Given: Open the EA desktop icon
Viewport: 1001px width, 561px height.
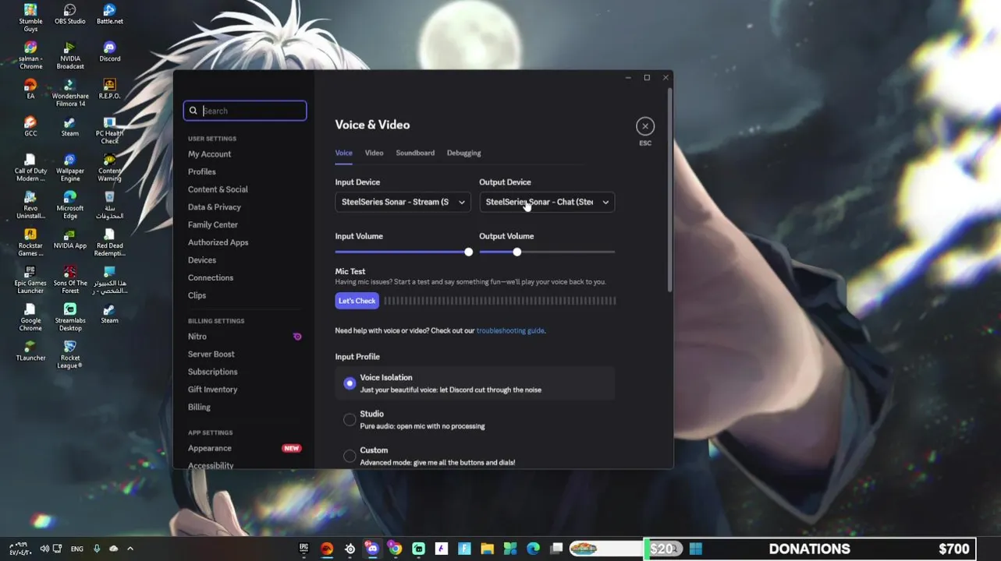Looking at the screenshot, I should tap(30, 89).
